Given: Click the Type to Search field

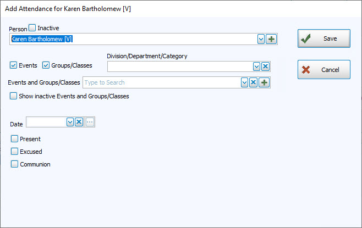Looking at the screenshot, I should coord(161,82).
